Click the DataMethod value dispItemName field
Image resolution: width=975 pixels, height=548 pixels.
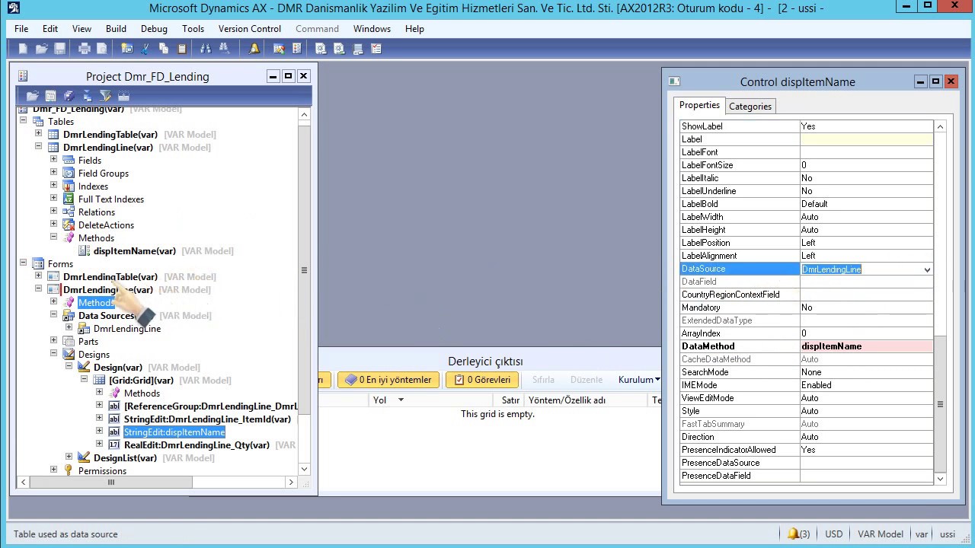tap(866, 346)
